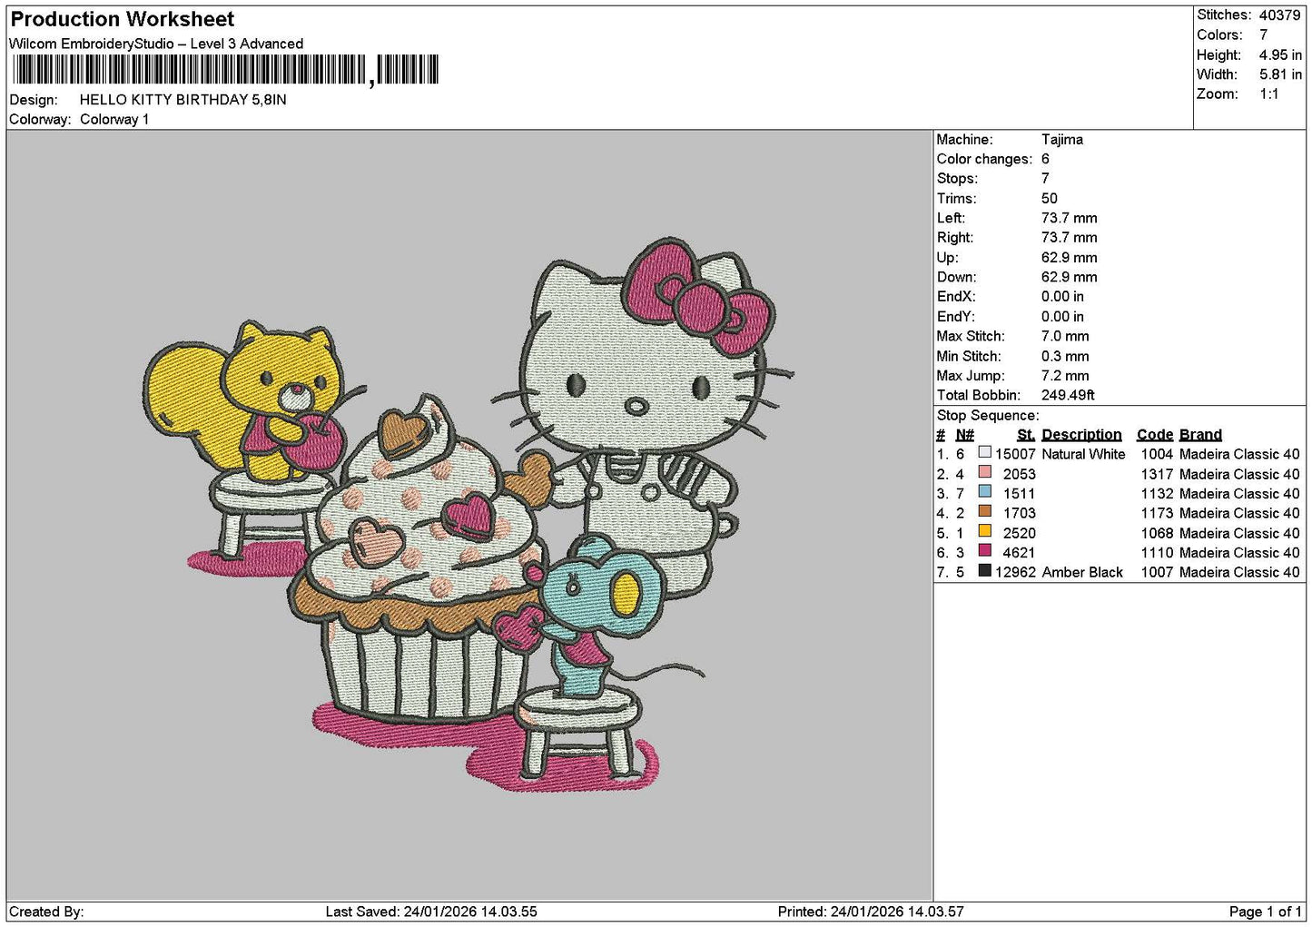The image size is (1312, 927).
Task: Select the pink 1317 thread swatch
Action: click(x=984, y=472)
